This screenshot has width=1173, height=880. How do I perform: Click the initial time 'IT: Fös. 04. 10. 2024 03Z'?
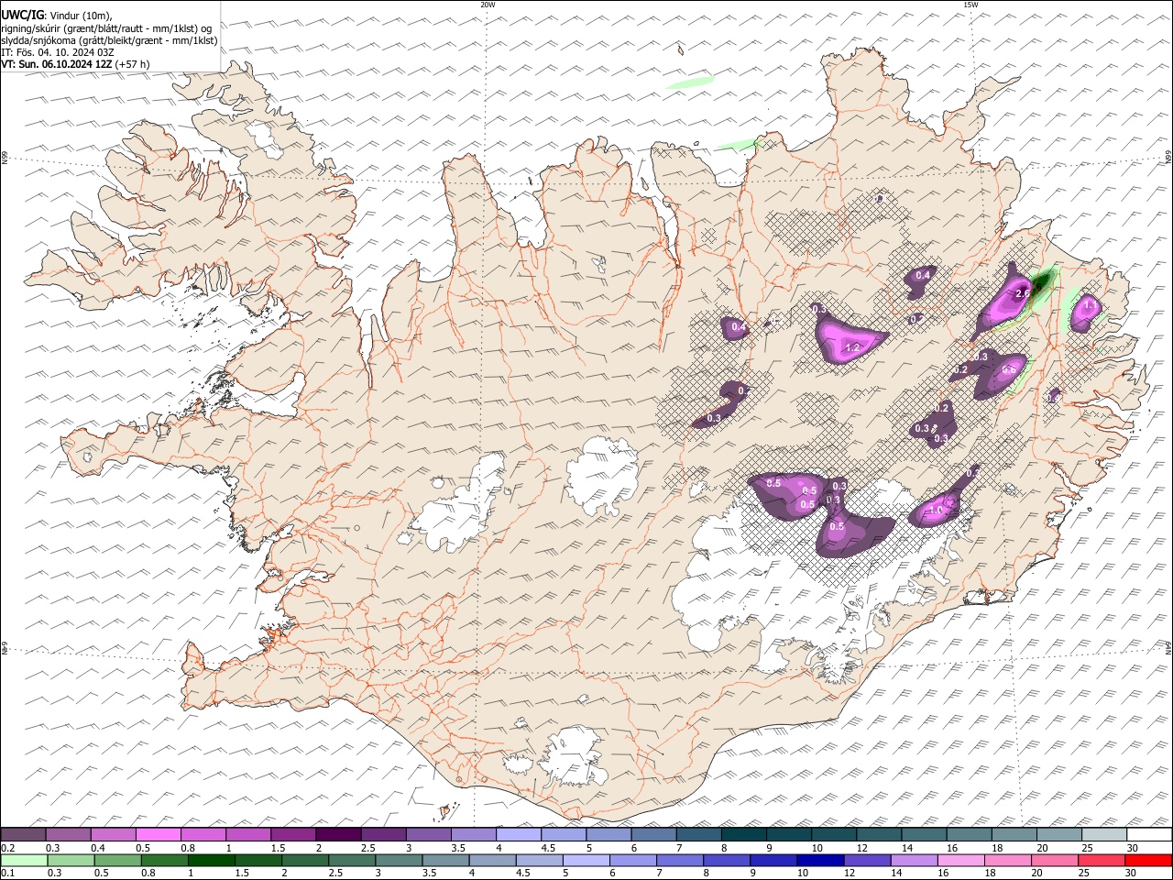click(58, 52)
